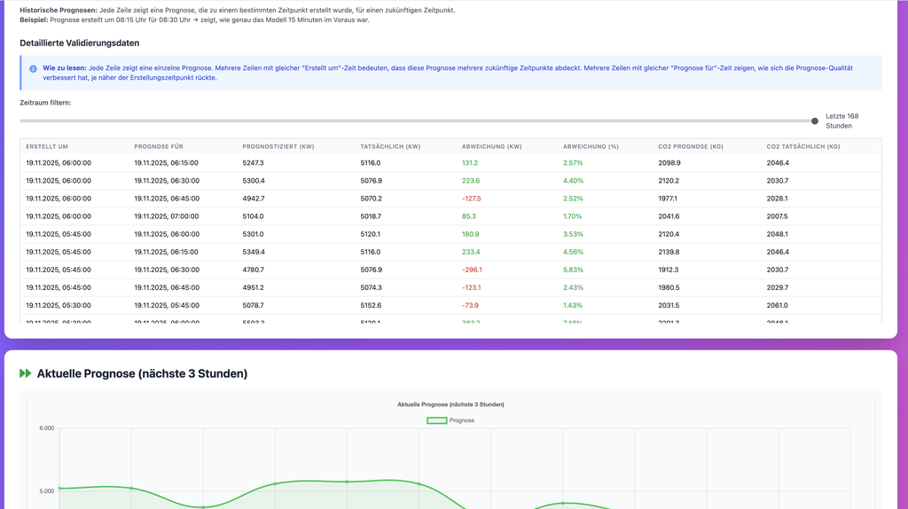The width and height of the screenshot is (908, 509).
Task: Click the Zeitraum filtern slider handle
Action: pyautogui.click(x=815, y=121)
